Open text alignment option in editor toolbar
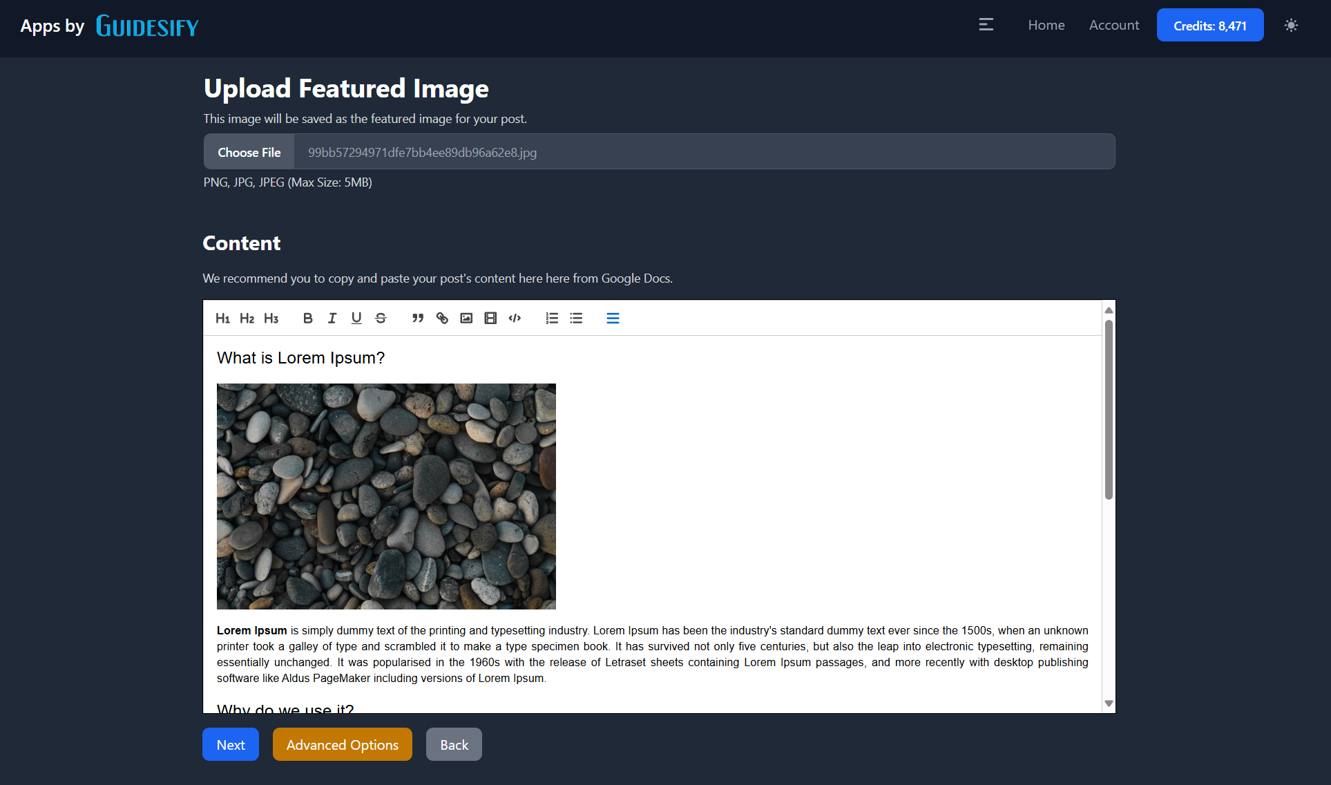Viewport: 1331px width, 785px height. (613, 319)
